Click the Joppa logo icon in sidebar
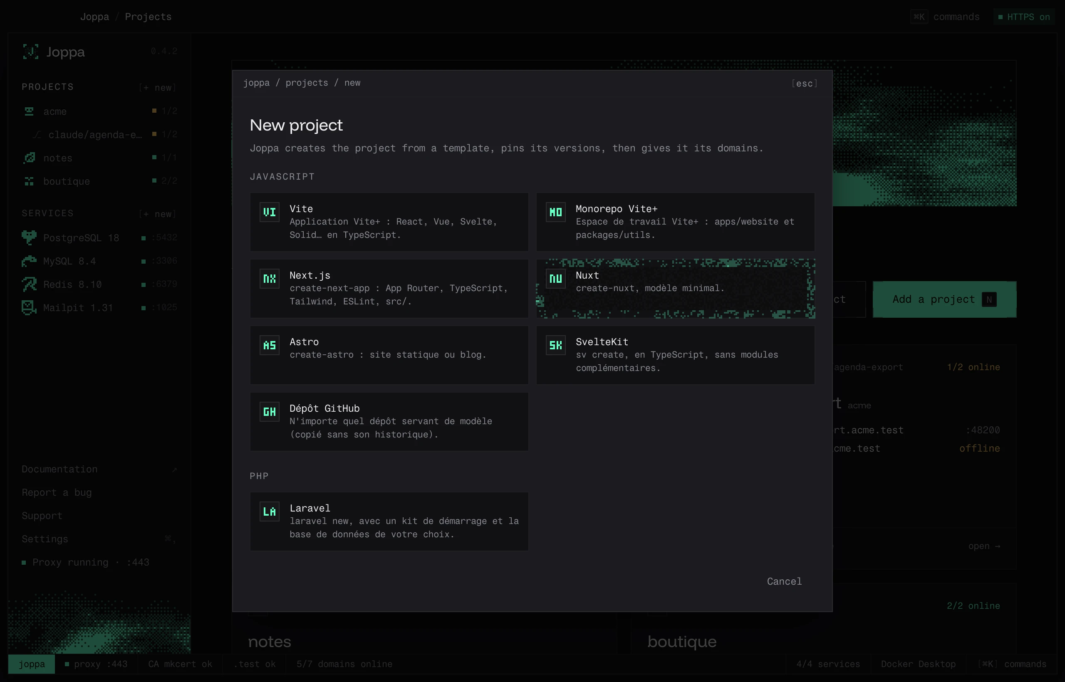This screenshot has height=682, width=1065. pos(30,52)
